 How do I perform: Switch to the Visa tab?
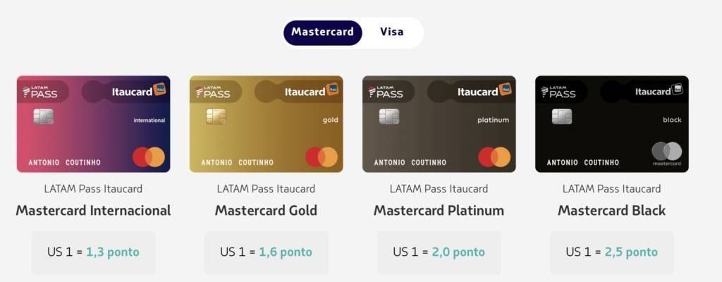(x=392, y=32)
